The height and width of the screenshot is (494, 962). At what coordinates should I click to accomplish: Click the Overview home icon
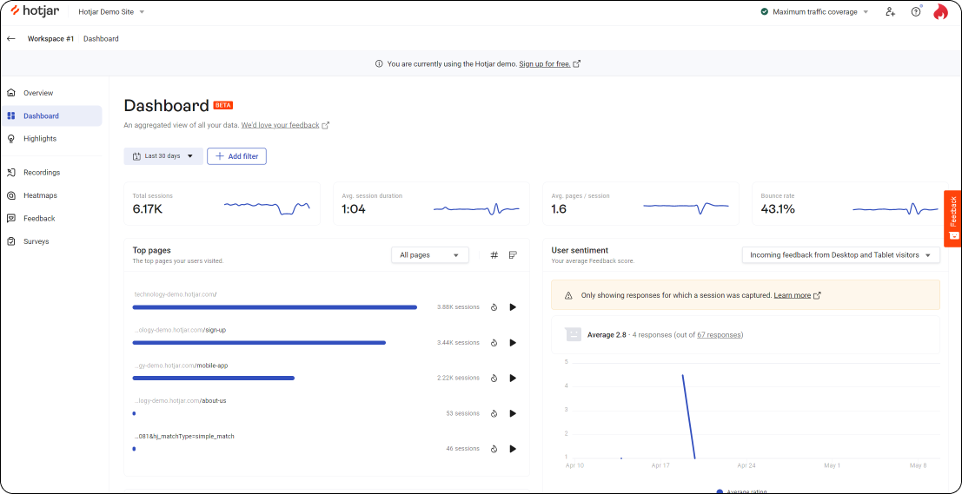tap(11, 93)
